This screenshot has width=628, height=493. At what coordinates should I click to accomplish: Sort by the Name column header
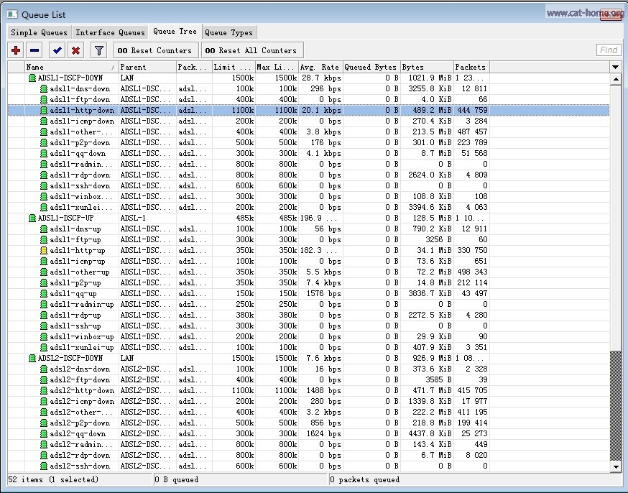coord(63,67)
